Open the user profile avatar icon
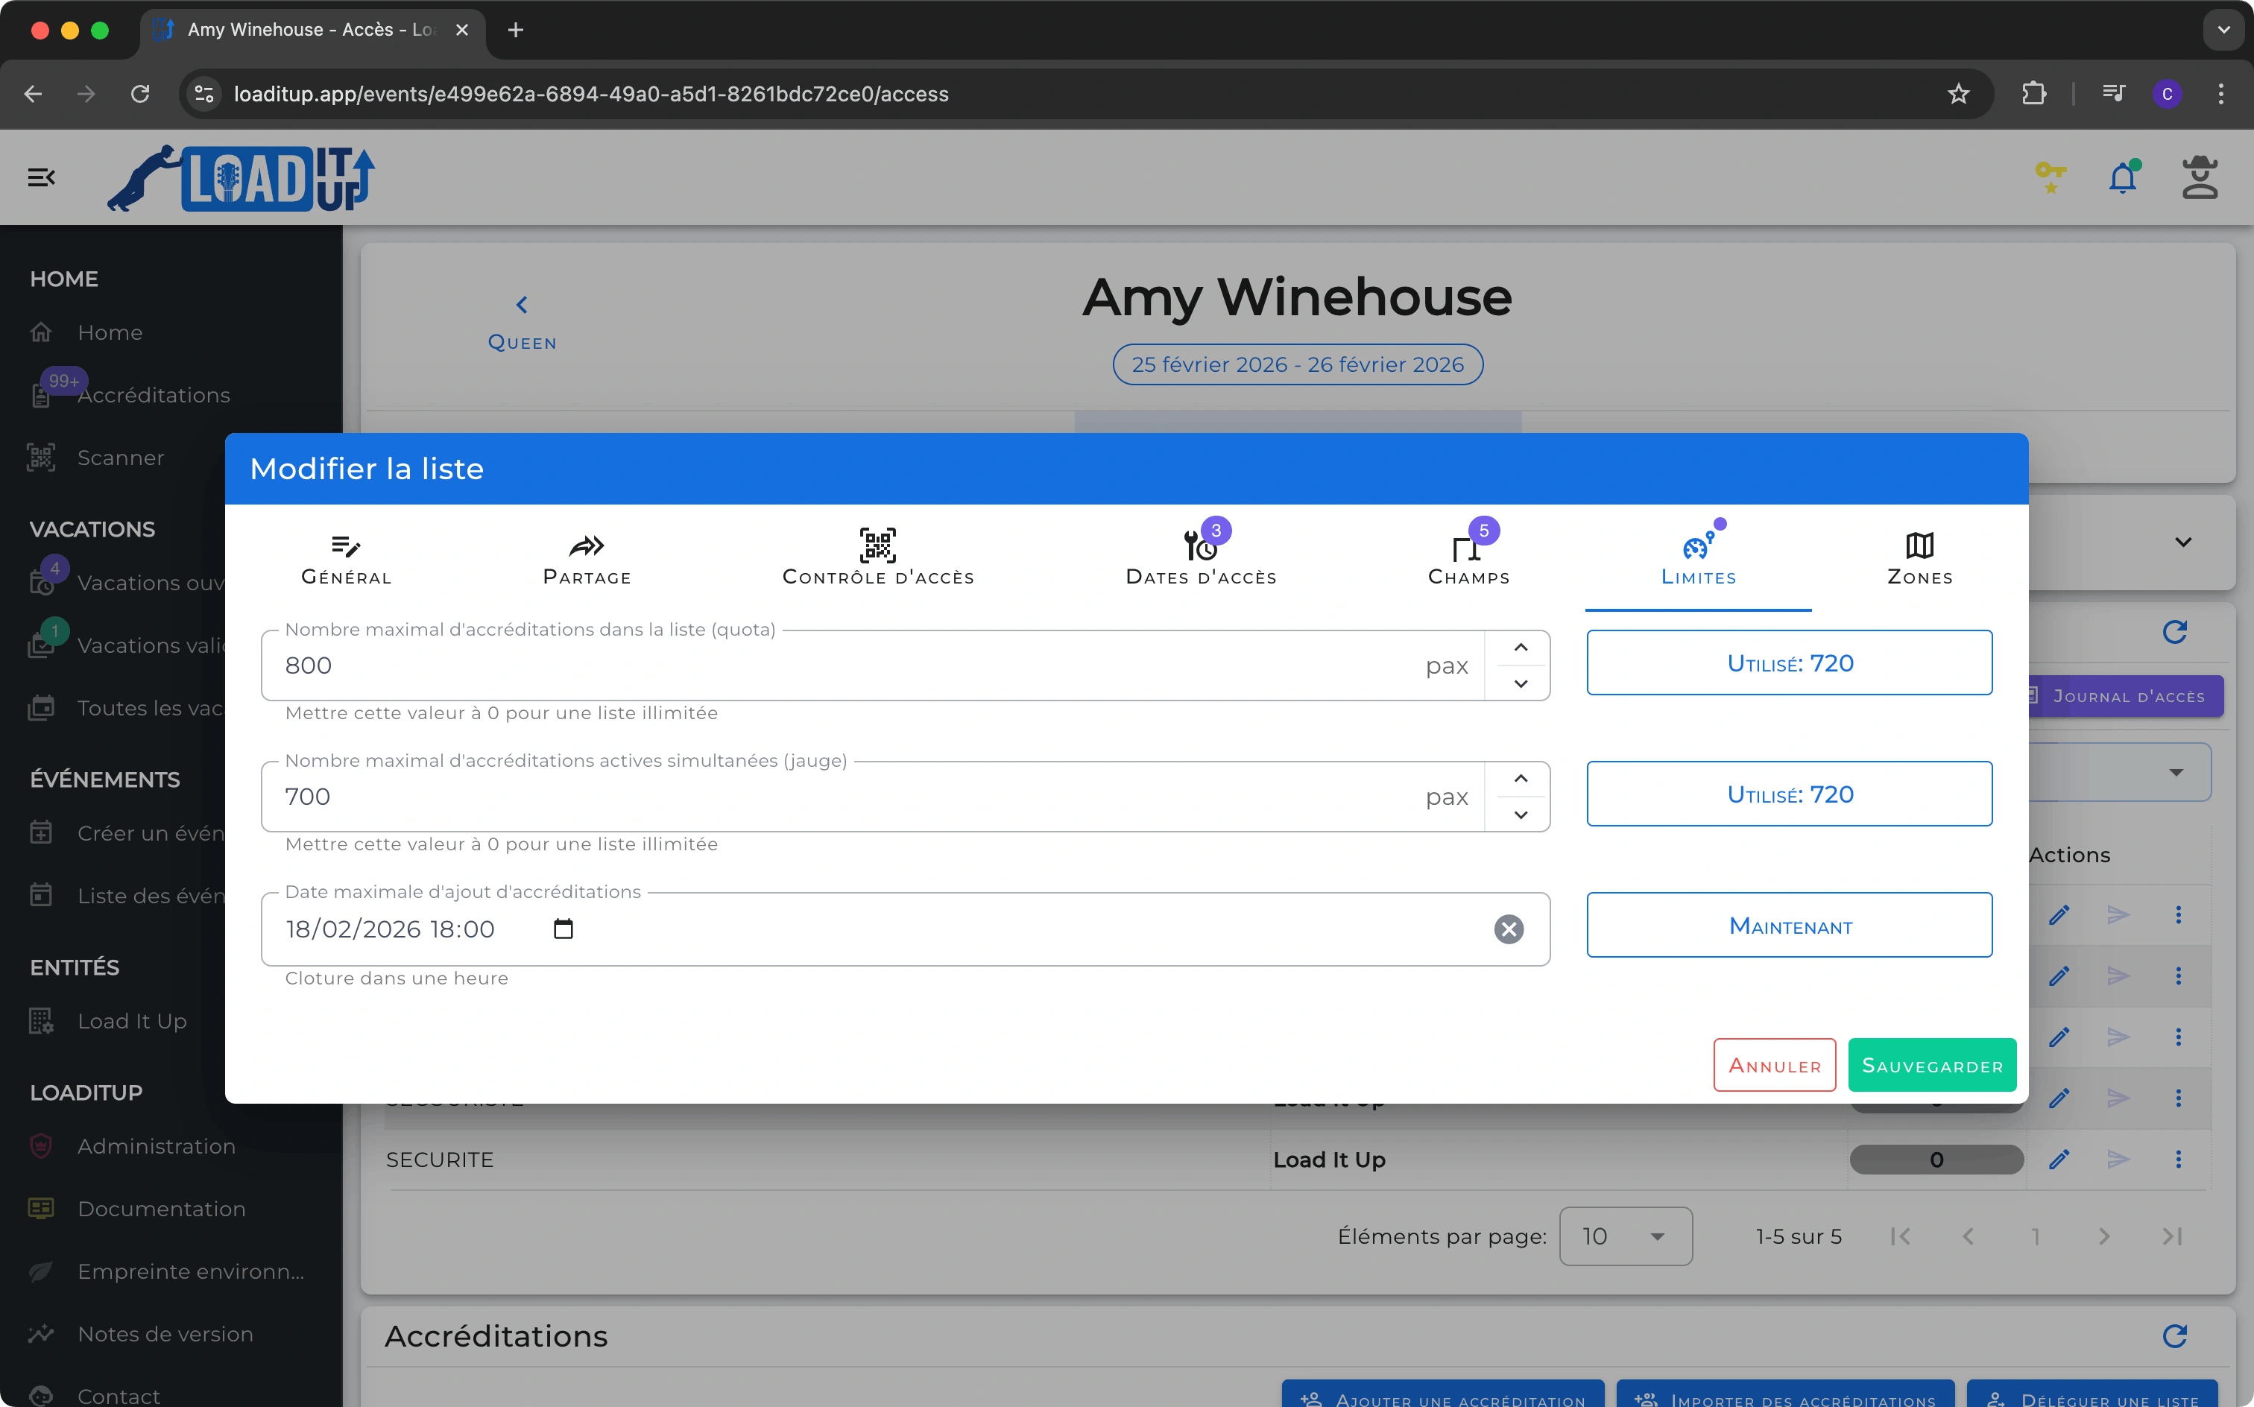 (2199, 177)
